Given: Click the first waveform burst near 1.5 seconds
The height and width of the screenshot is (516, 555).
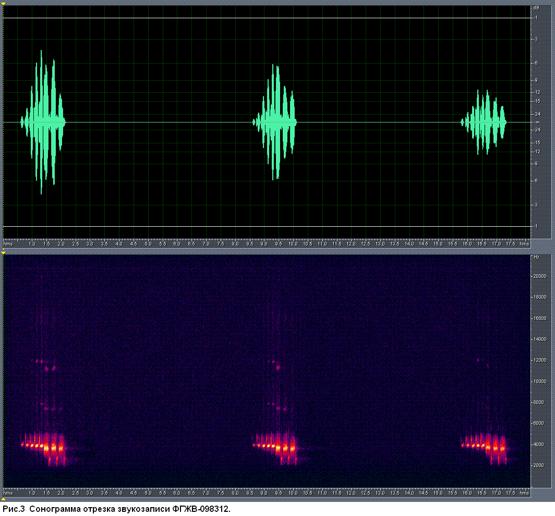Looking at the screenshot, I should (43, 122).
